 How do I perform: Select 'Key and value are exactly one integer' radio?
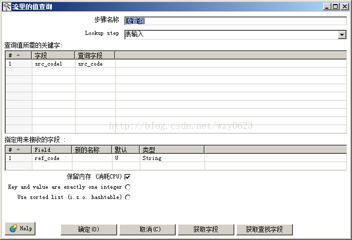click(x=128, y=187)
